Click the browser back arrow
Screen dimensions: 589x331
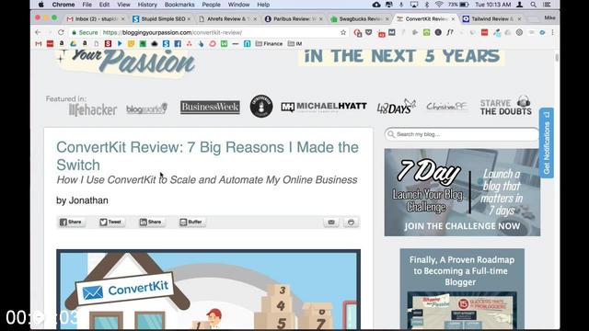pos(38,33)
